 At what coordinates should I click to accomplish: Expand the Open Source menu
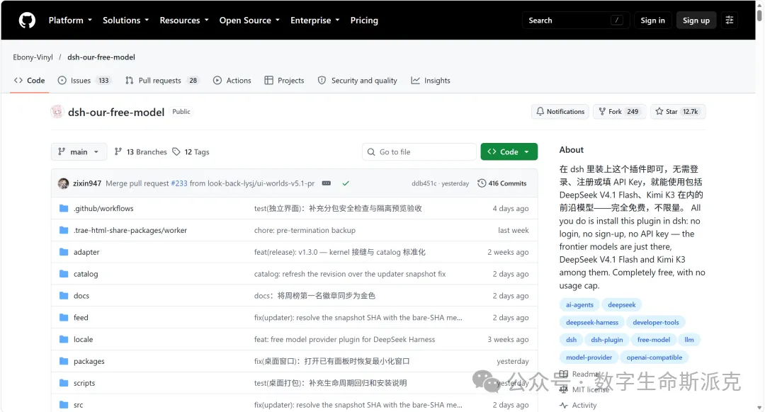pos(249,21)
